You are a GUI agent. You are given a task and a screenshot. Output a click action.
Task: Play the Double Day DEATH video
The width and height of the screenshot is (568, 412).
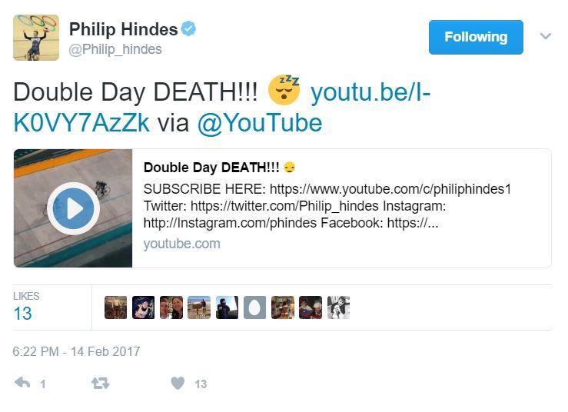74,208
